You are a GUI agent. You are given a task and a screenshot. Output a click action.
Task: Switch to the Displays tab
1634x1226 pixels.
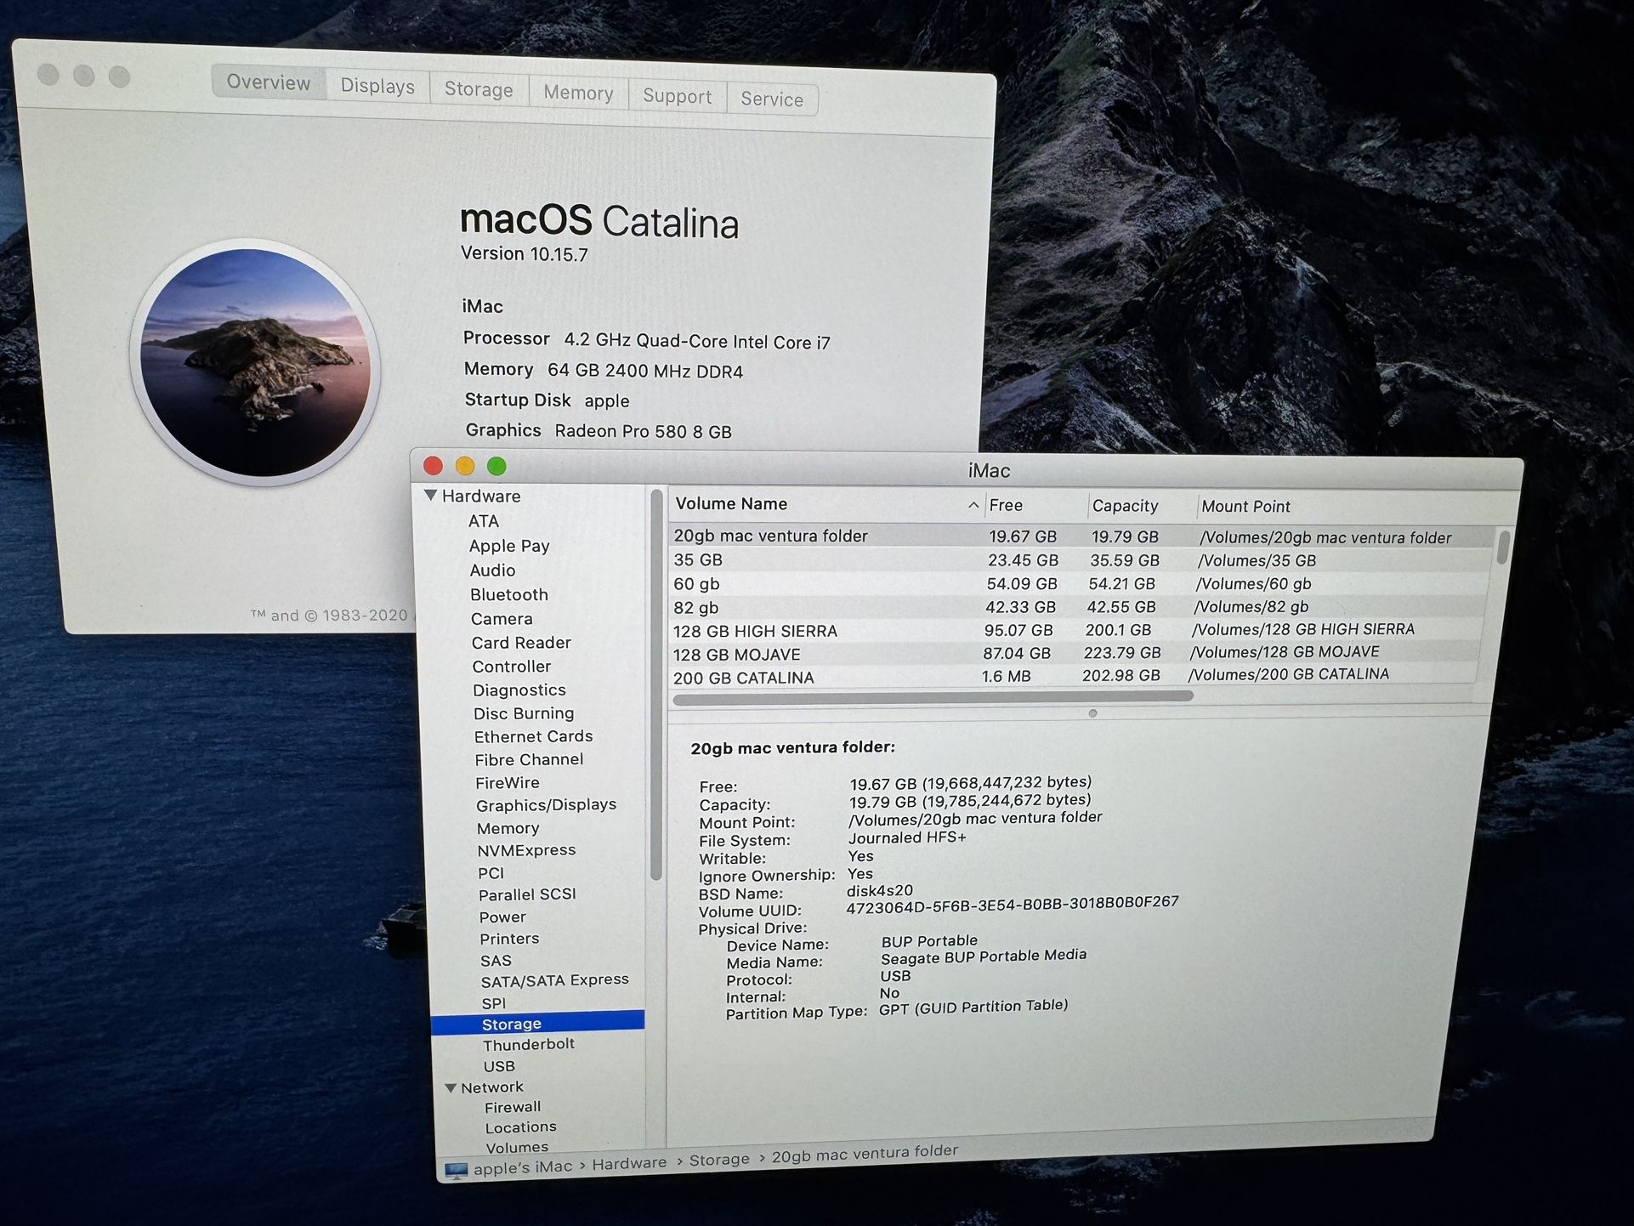[377, 86]
